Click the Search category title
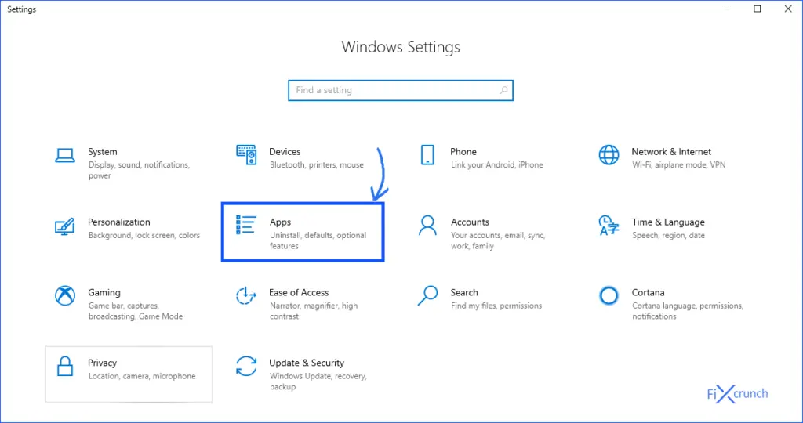 click(x=464, y=292)
